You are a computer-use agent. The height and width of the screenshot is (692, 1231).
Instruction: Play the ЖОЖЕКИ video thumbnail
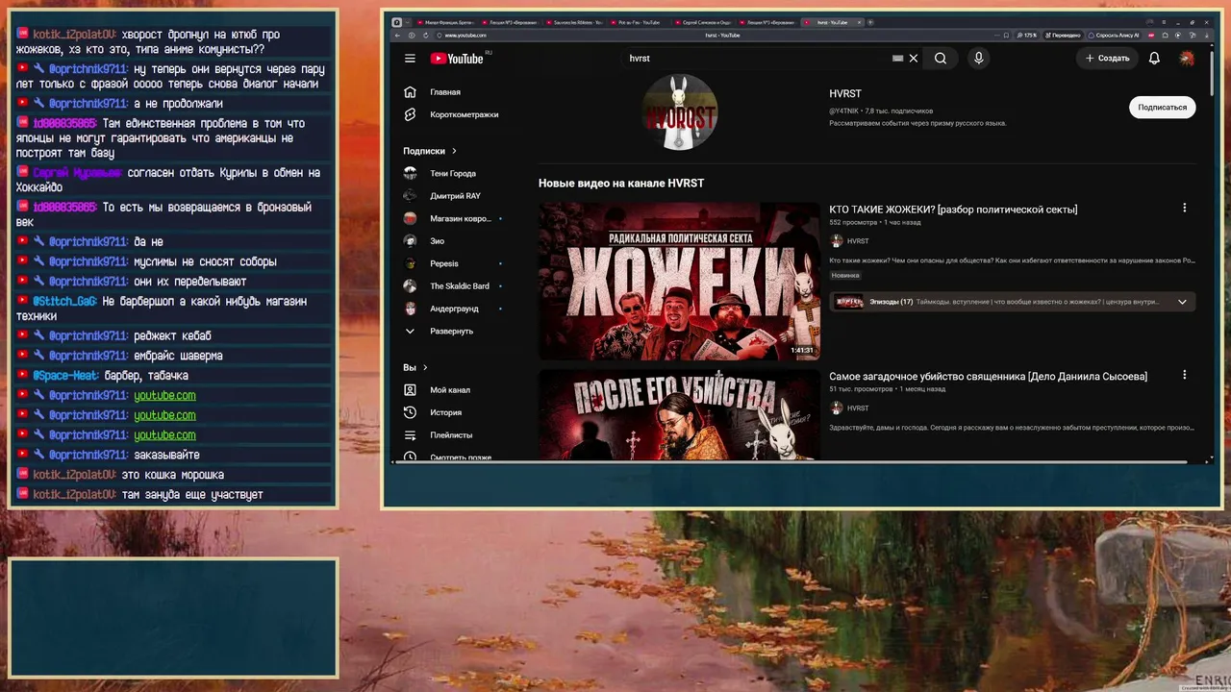679,281
